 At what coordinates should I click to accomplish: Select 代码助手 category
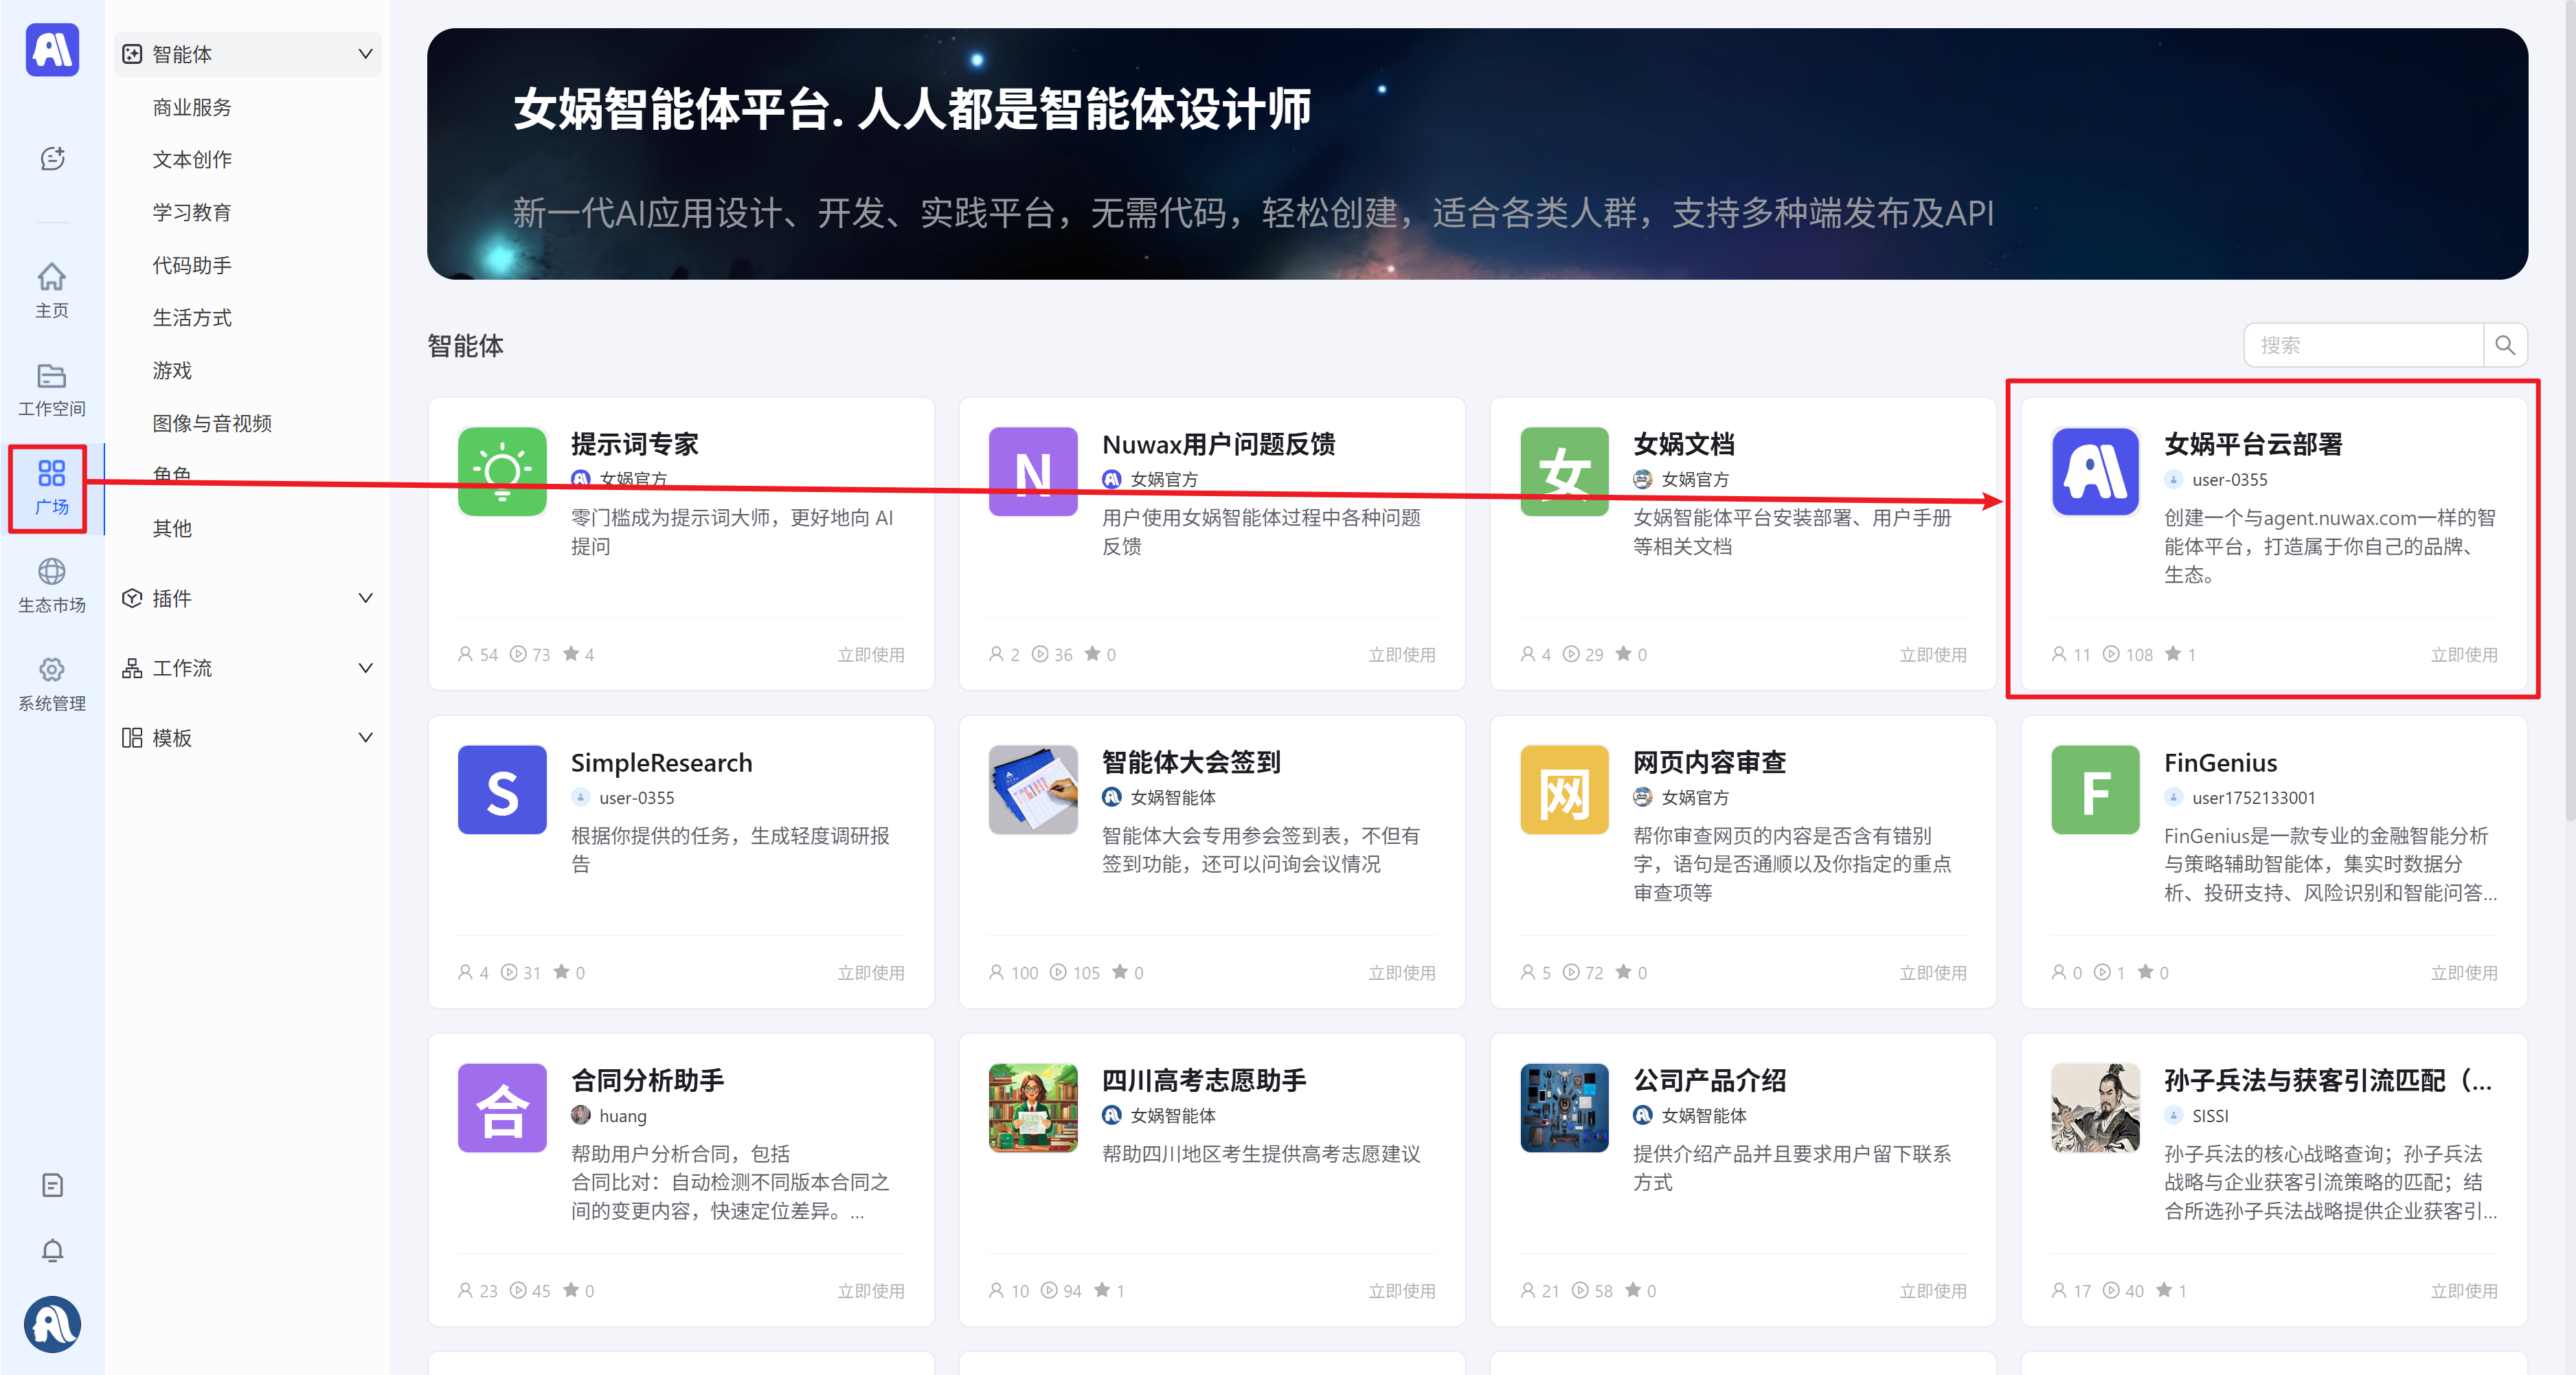(192, 265)
